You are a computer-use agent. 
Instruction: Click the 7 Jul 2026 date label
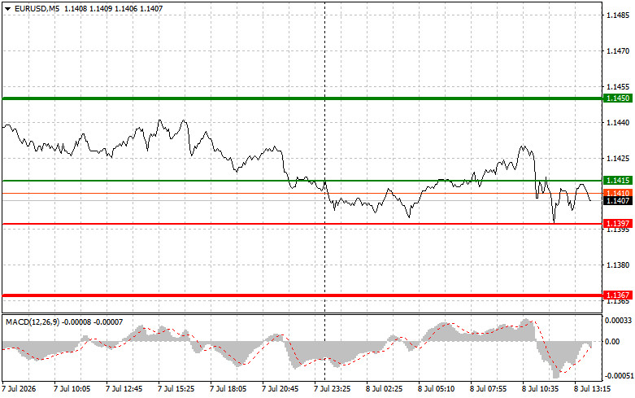[x=20, y=389]
